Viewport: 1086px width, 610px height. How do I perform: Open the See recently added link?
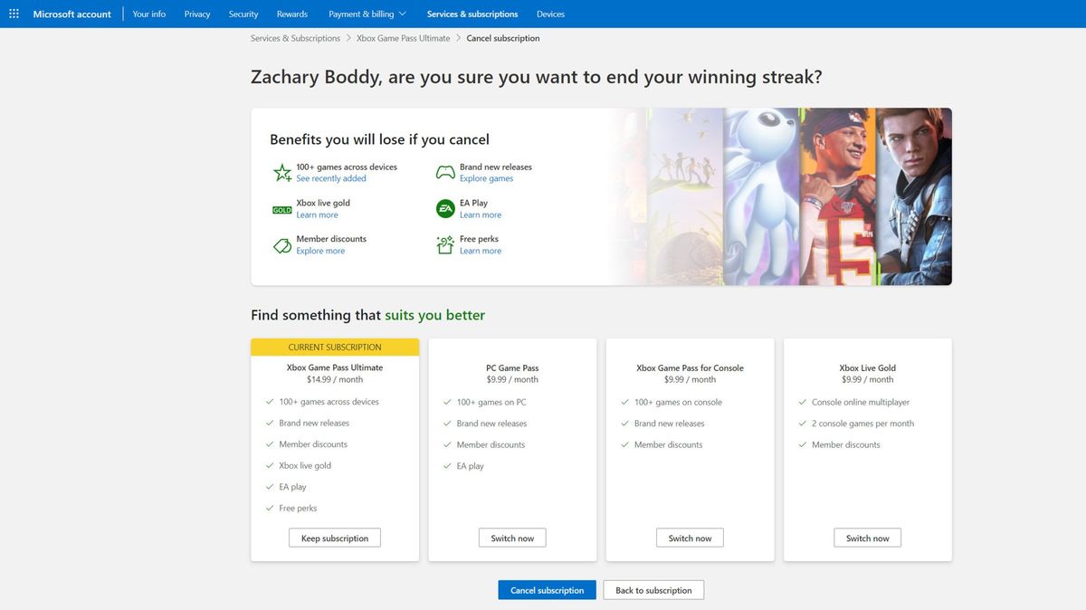click(x=333, y=178)
